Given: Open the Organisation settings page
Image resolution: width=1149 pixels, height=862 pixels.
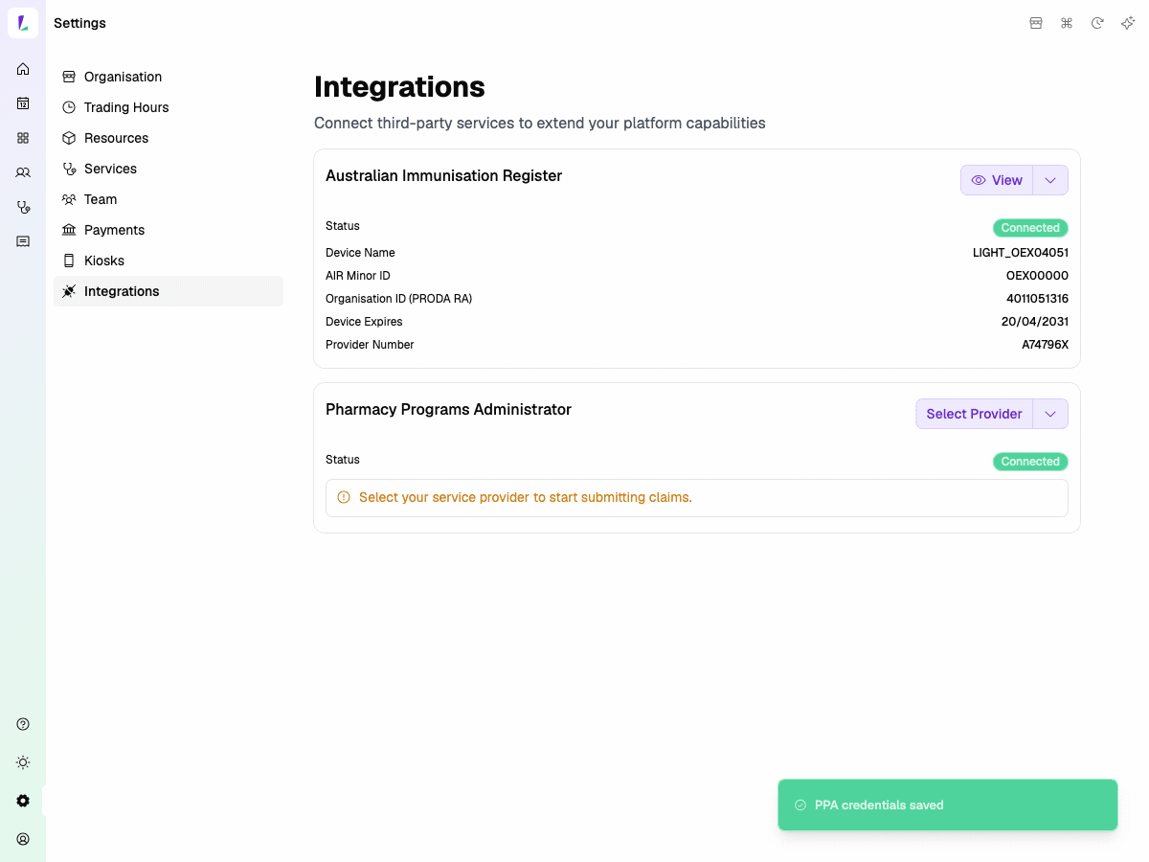Looking at the screenshot, I should coord(169,77).
